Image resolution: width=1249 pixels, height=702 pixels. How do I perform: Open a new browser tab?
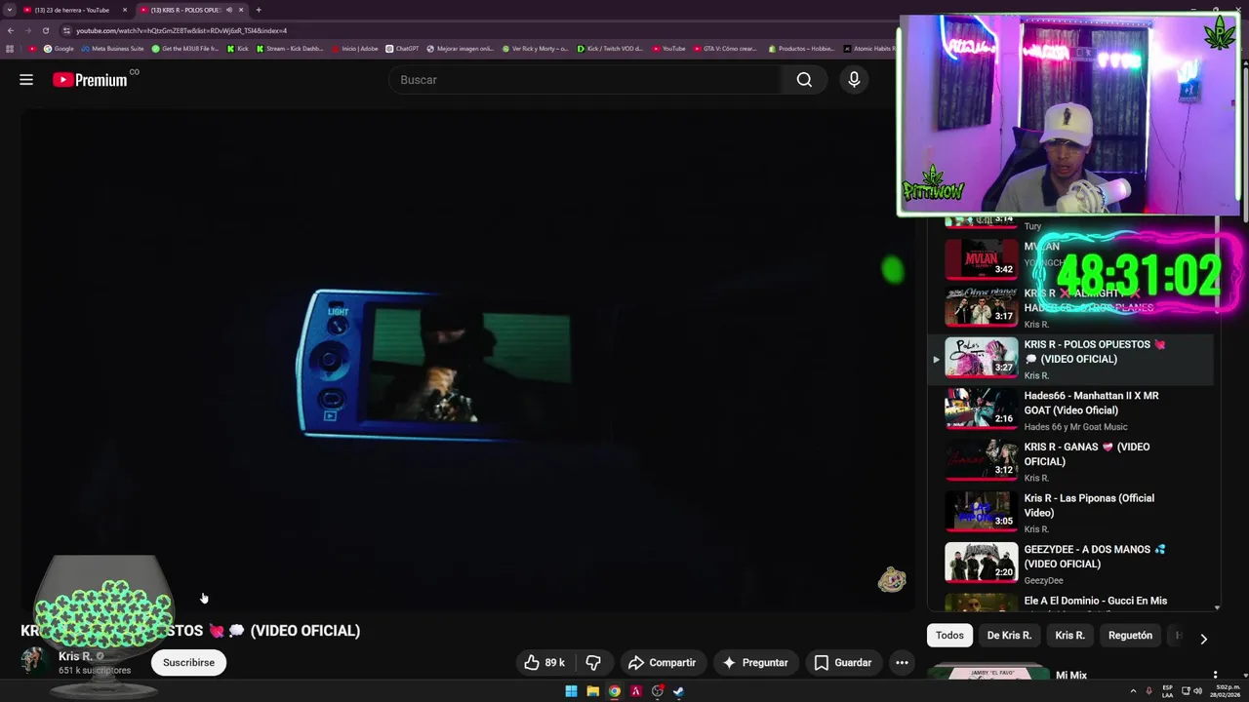tap(259, 10)
